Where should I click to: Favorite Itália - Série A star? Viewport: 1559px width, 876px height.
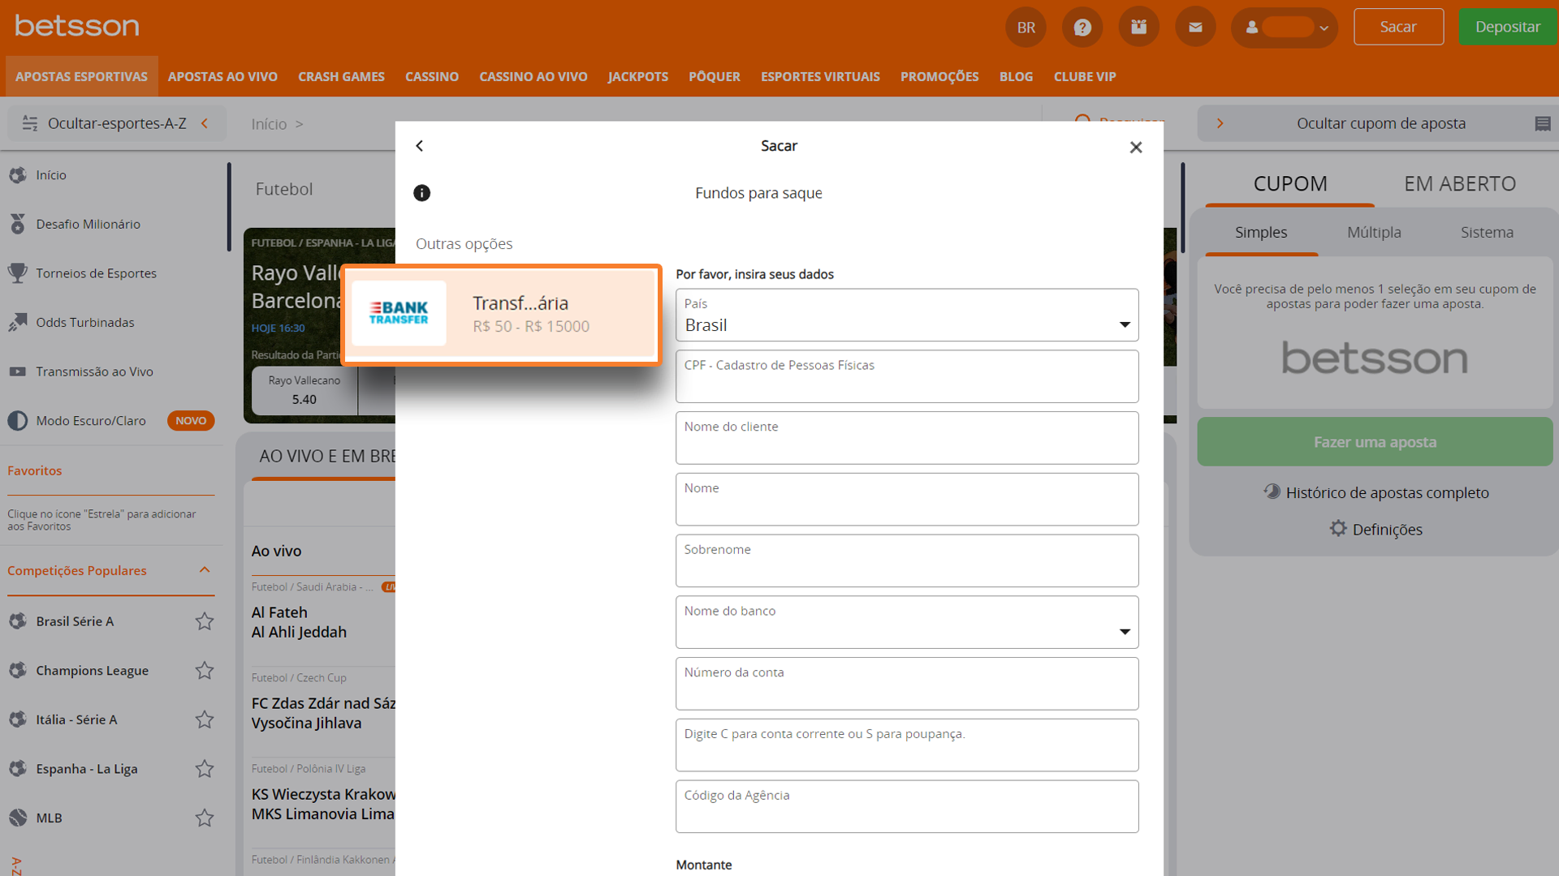click(x=205, y=719)
